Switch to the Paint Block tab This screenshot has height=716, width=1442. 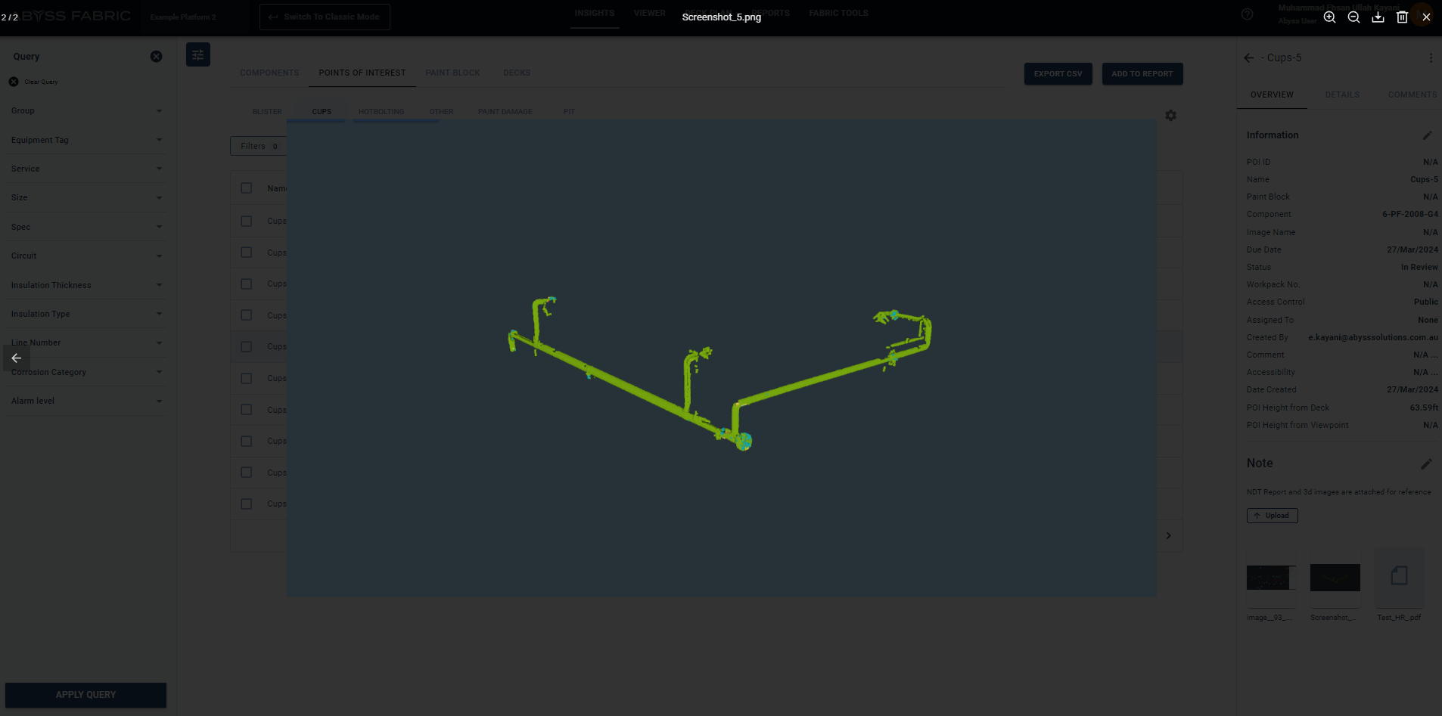point(452,73)
